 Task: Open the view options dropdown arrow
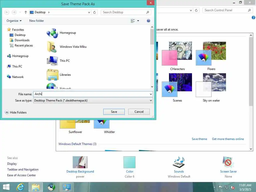138,21
